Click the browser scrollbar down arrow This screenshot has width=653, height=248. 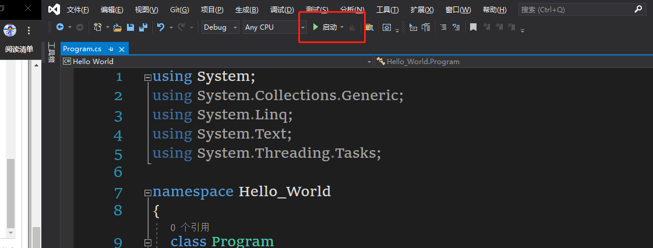pos(11,233)
